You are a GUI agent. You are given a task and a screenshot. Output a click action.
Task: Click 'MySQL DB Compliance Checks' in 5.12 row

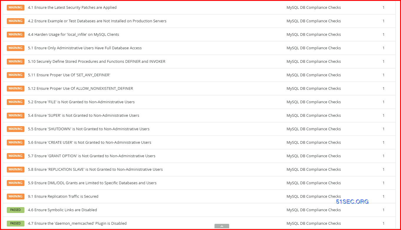click(x=314, y=89)
